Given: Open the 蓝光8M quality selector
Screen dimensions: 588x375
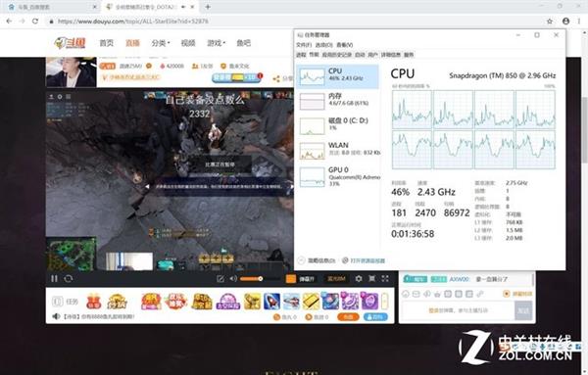Looking at the screenshot, I should tap(337, 278).
